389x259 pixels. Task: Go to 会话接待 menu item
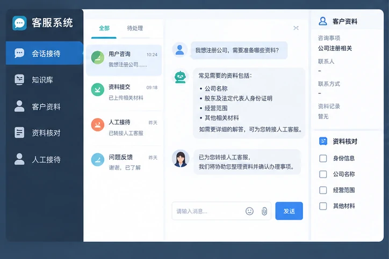(44, 53)
